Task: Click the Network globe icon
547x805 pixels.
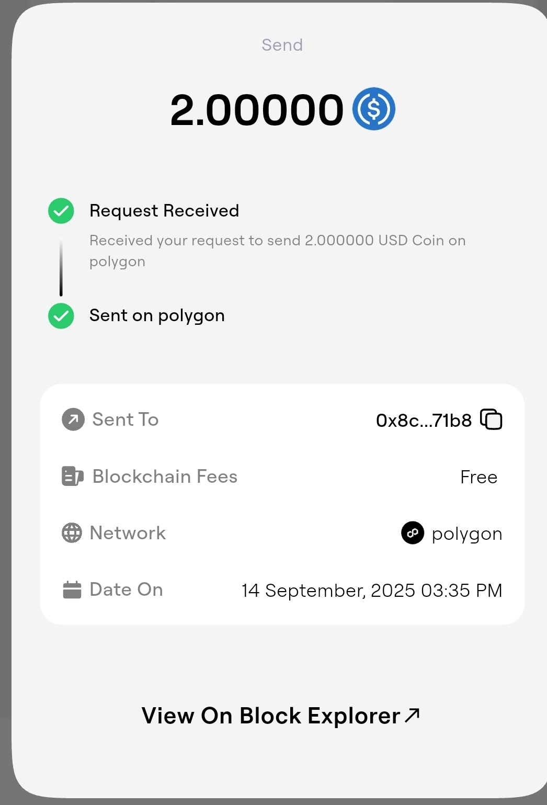Action: (72, 533)
